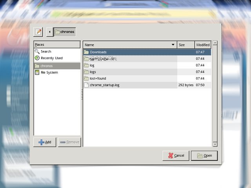251x188 pixels.
Task: Click the lost+found folder icon
Action: coord(86,78)
